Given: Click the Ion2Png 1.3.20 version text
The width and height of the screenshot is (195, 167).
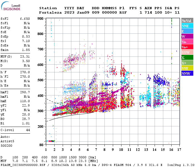Looking at the screenshot, I should coord(181,165).
